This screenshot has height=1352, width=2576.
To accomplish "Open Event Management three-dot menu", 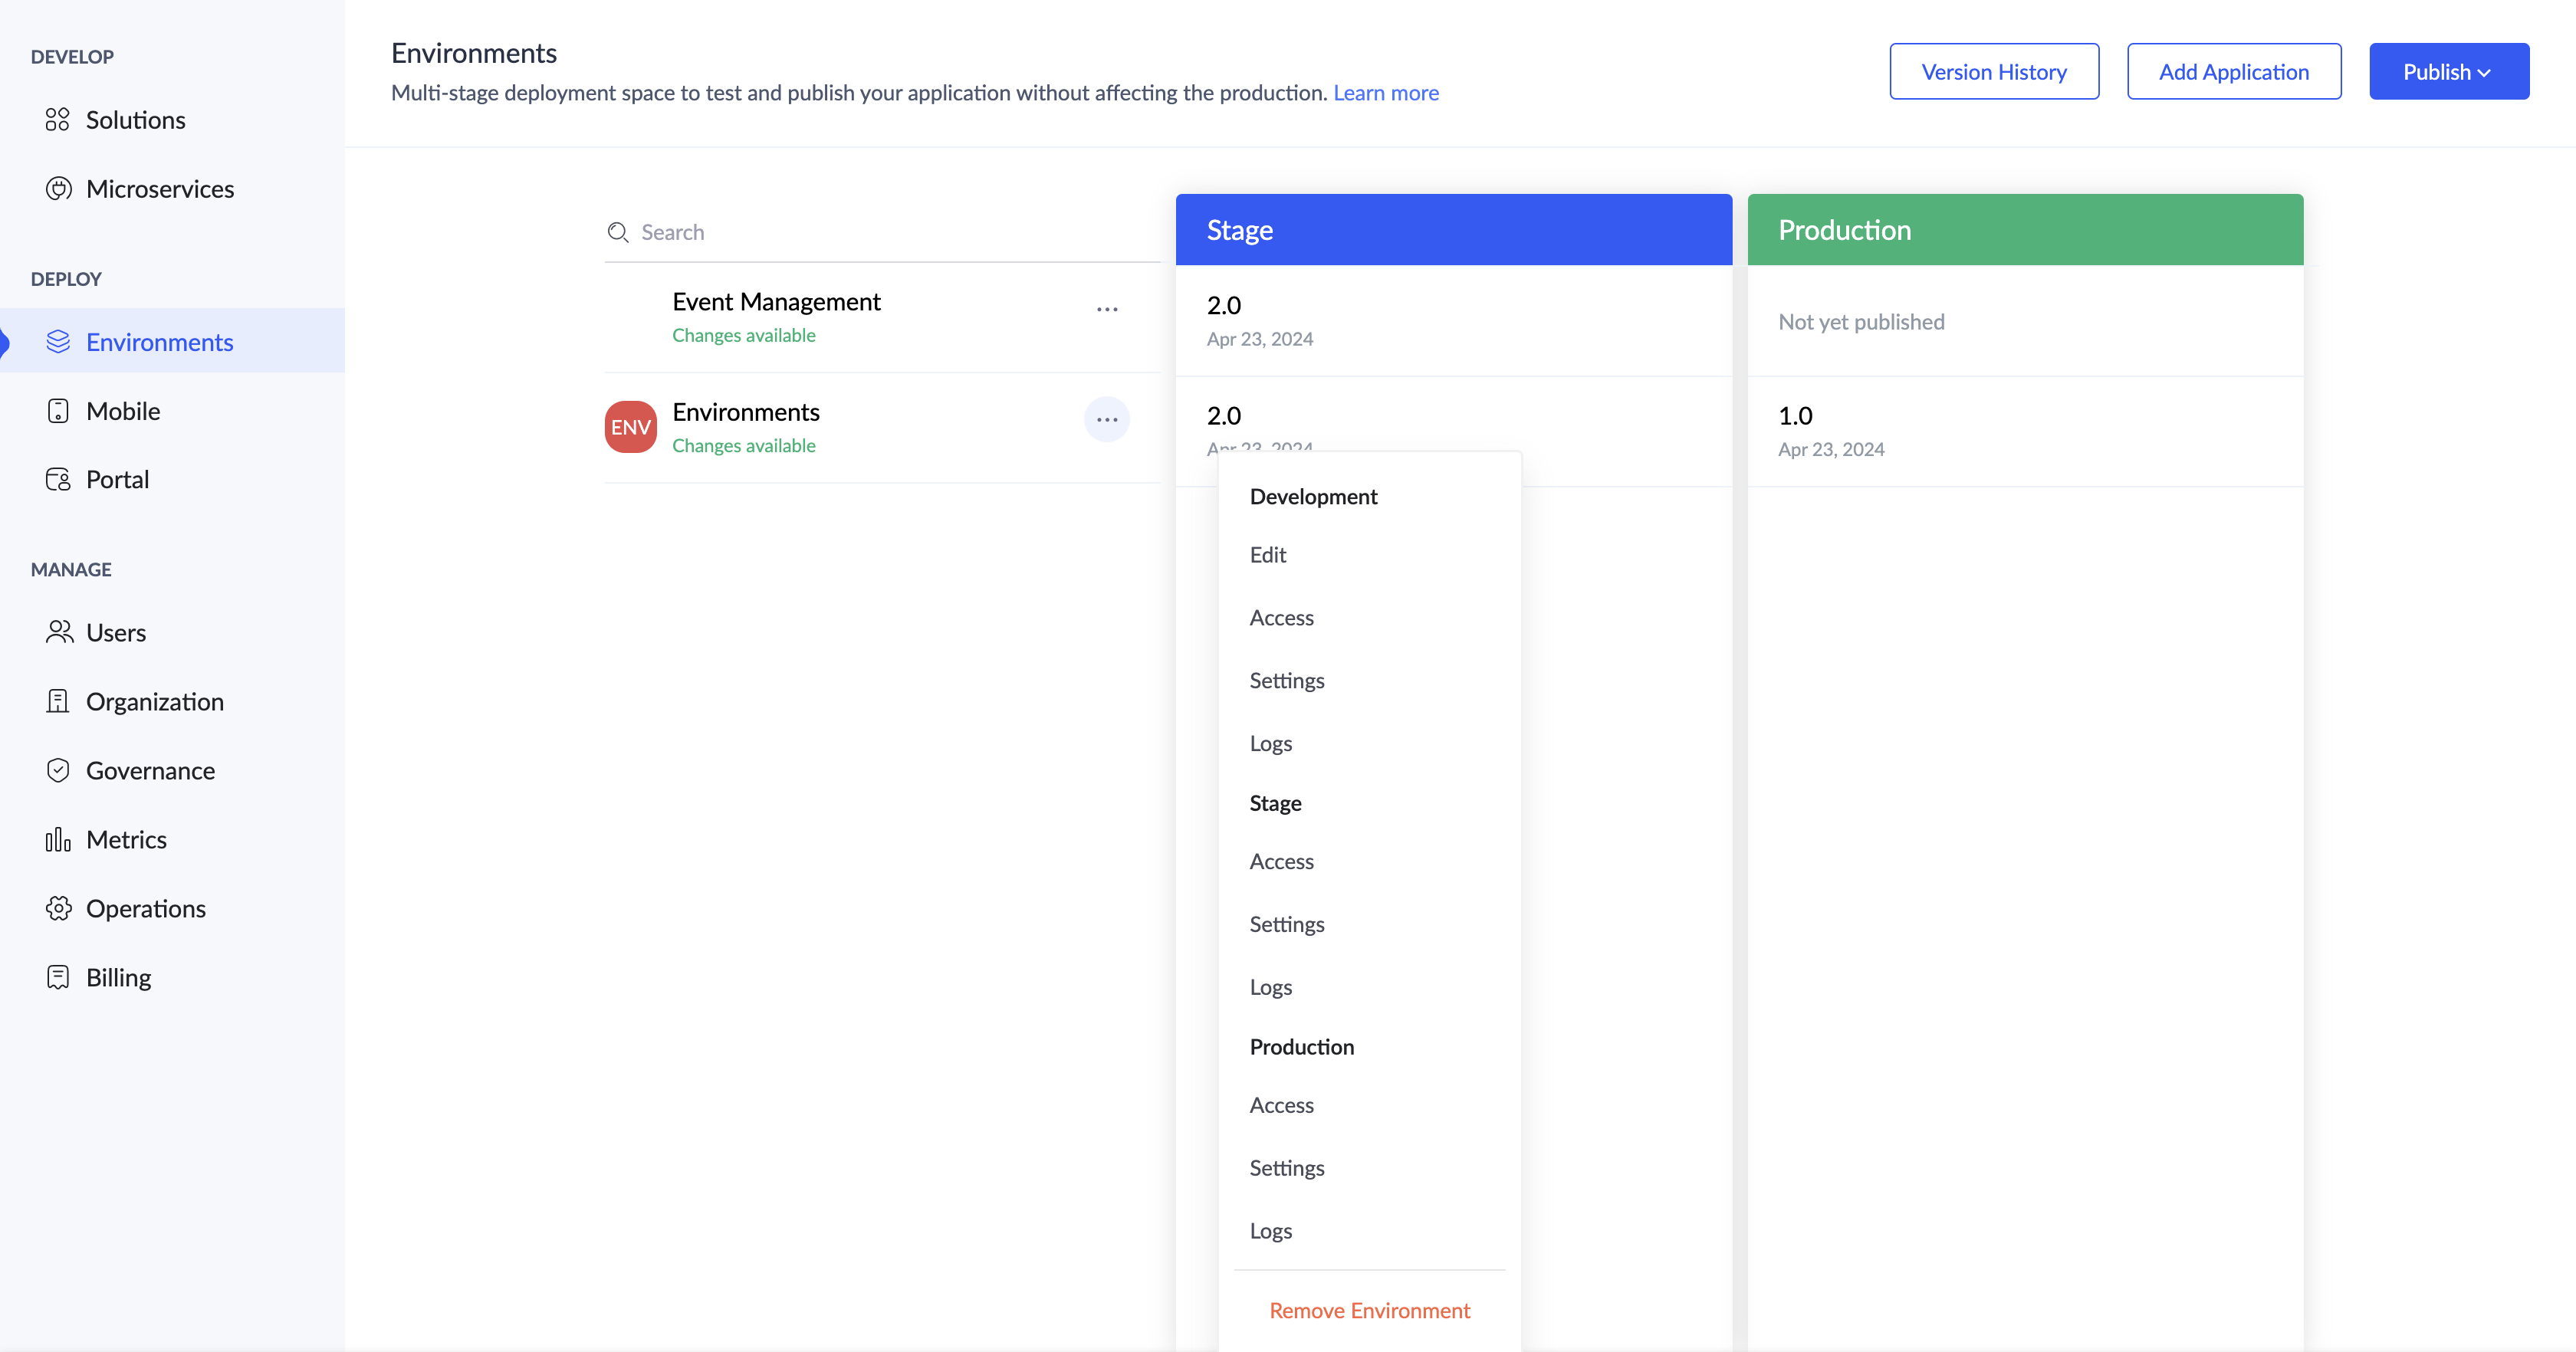I will 1106,310.
